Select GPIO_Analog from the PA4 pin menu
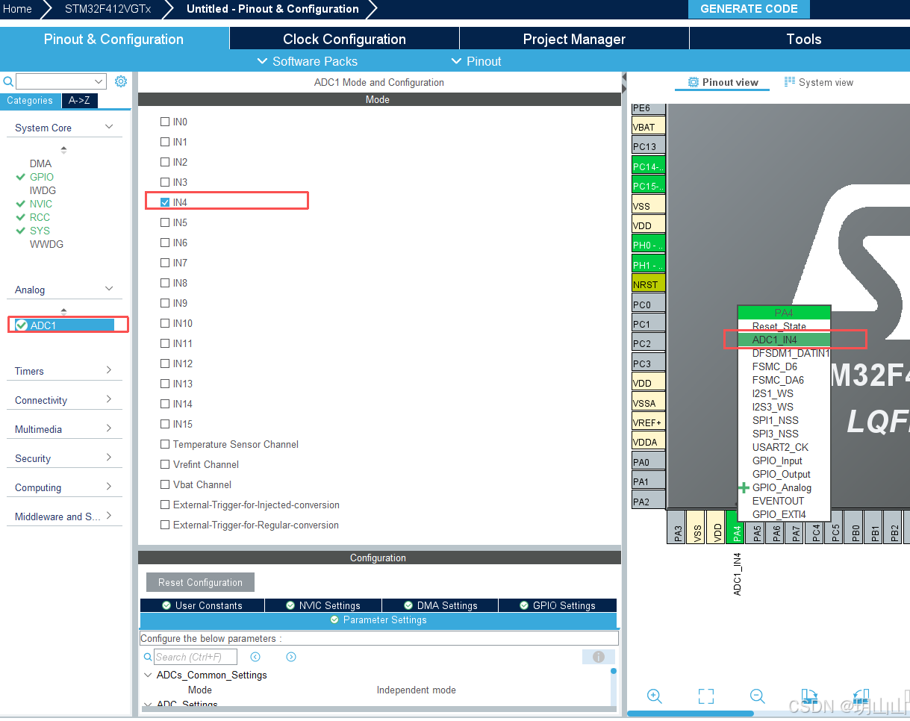The width and height of the screenshot is (910, 721). click(781, 487)
